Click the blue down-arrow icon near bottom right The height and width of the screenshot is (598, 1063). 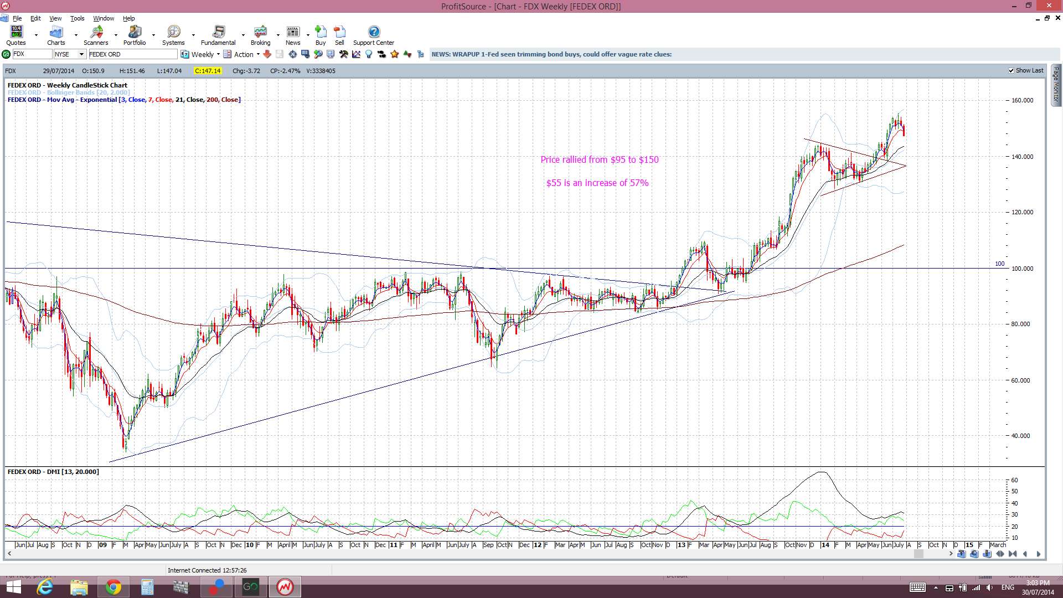(987, 554)
